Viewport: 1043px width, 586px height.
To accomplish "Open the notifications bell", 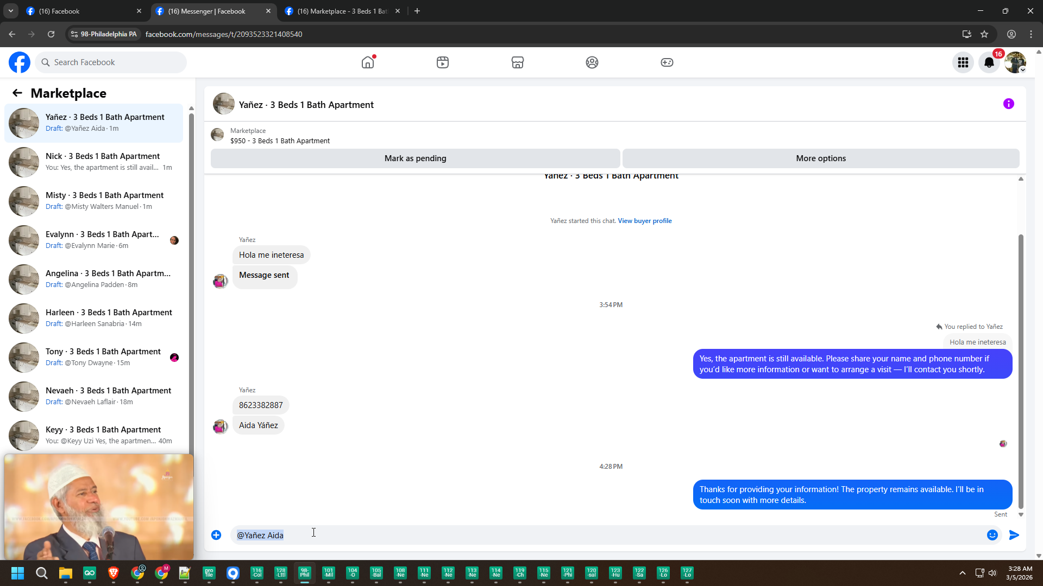I will tap(989, 62).
